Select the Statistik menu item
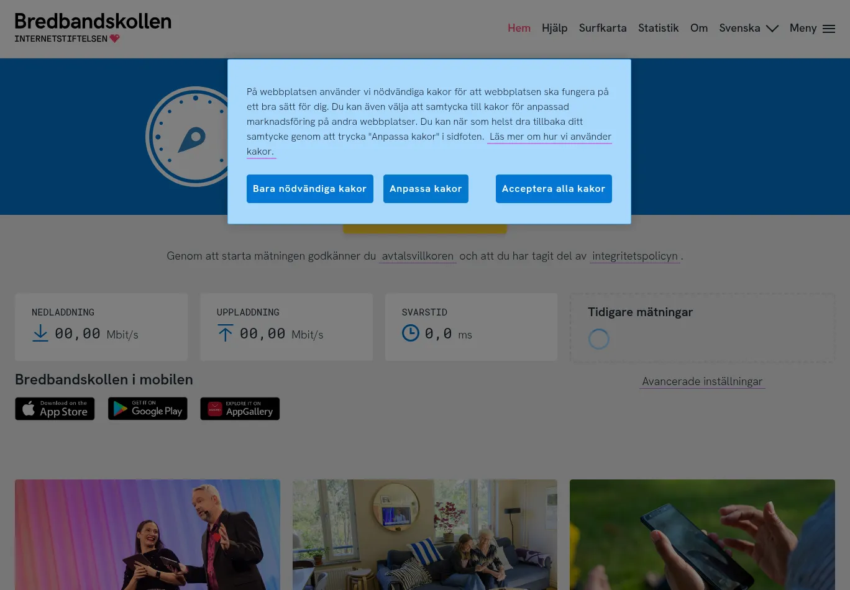 point(659,28)
